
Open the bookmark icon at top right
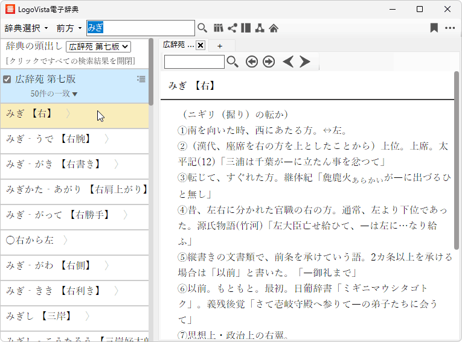coord(434,28)
